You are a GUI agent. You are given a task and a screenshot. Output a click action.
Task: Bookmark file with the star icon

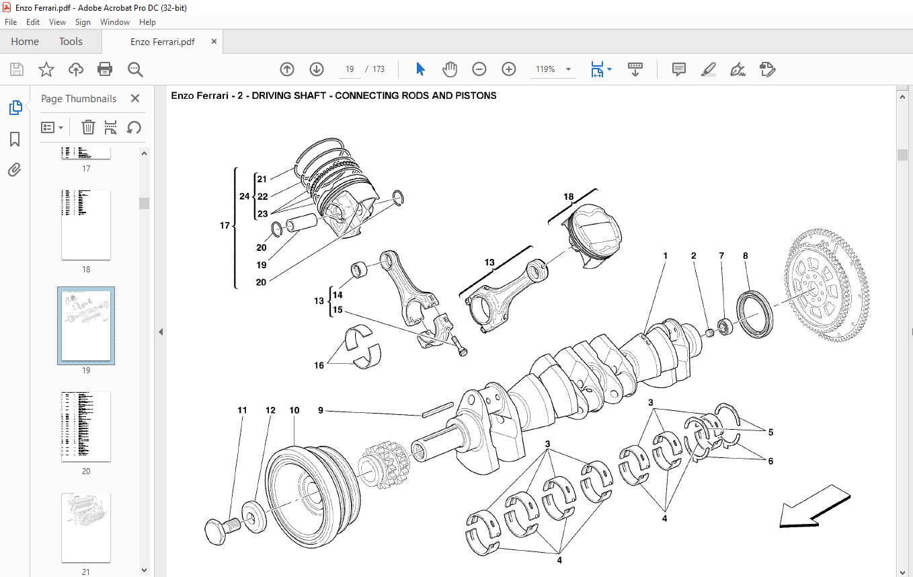tap(46, 69)
